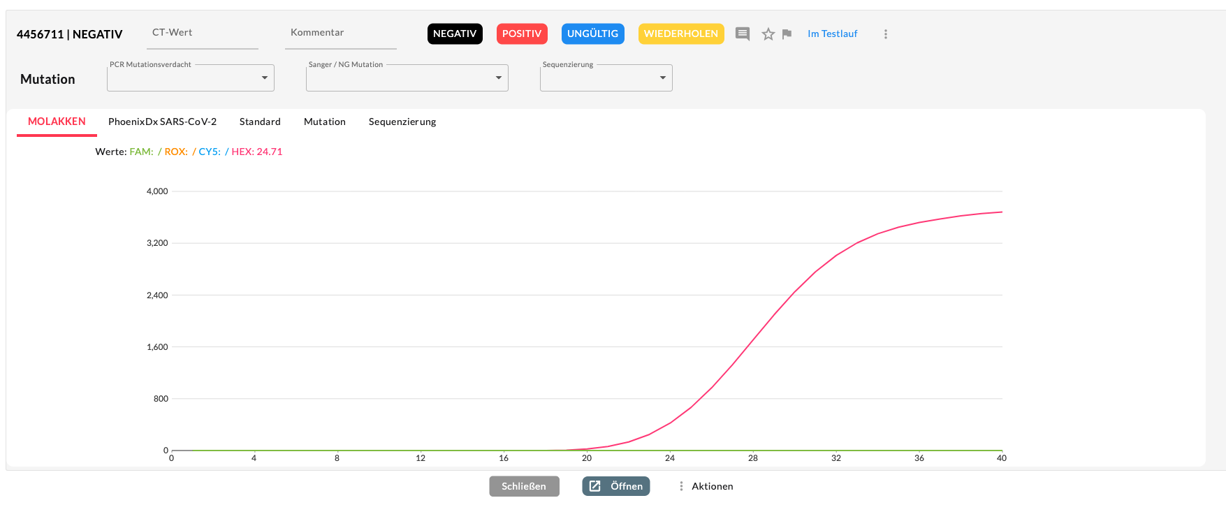The height and width of the screenshot is (505, 1226).
Task: Flag the sample using the flag icon
Action: [787, 34]
